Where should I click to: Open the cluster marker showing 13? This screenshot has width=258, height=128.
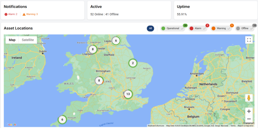coord(128,94)
